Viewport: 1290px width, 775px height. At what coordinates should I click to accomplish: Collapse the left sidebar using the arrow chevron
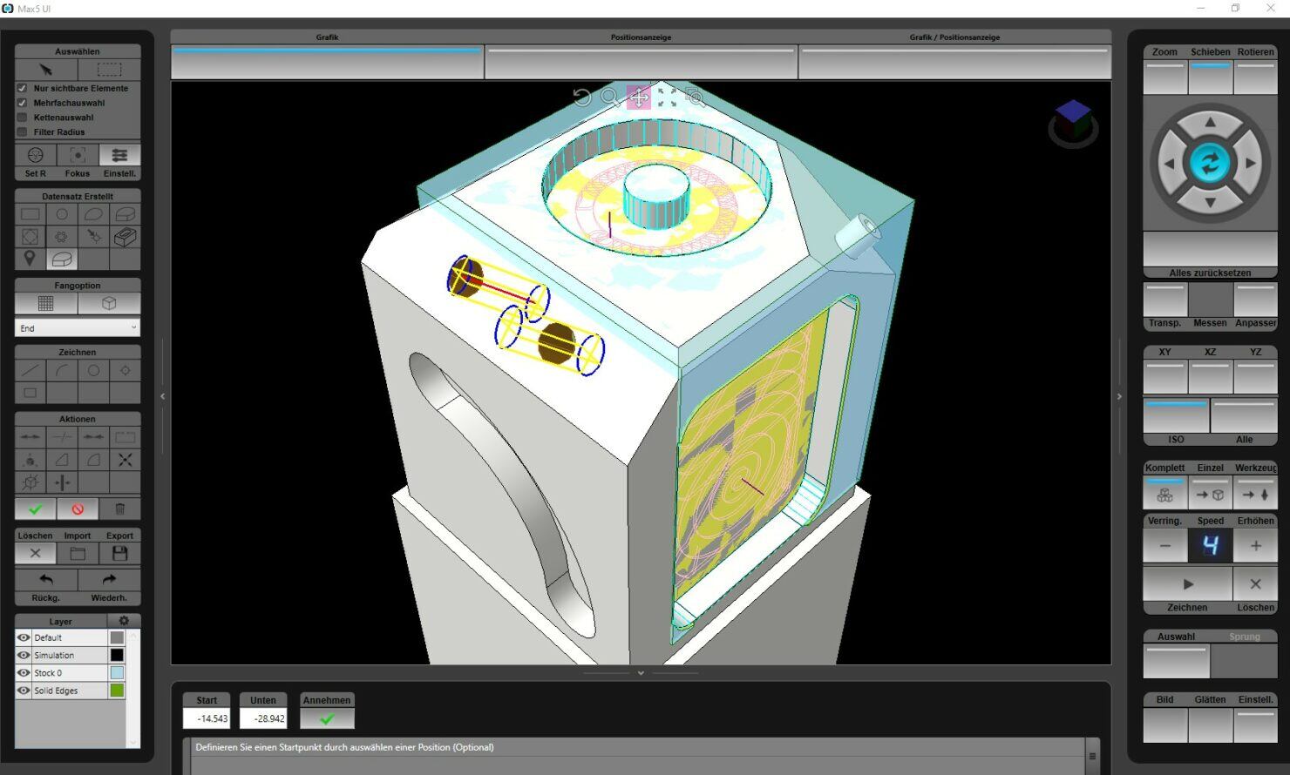161,395
